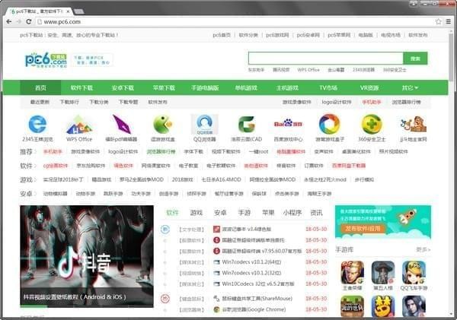Expand the last green nav dropdown with arrow

tap(410, 88)
